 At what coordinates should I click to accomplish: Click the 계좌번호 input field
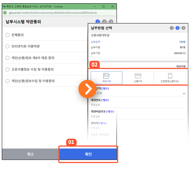138,105
